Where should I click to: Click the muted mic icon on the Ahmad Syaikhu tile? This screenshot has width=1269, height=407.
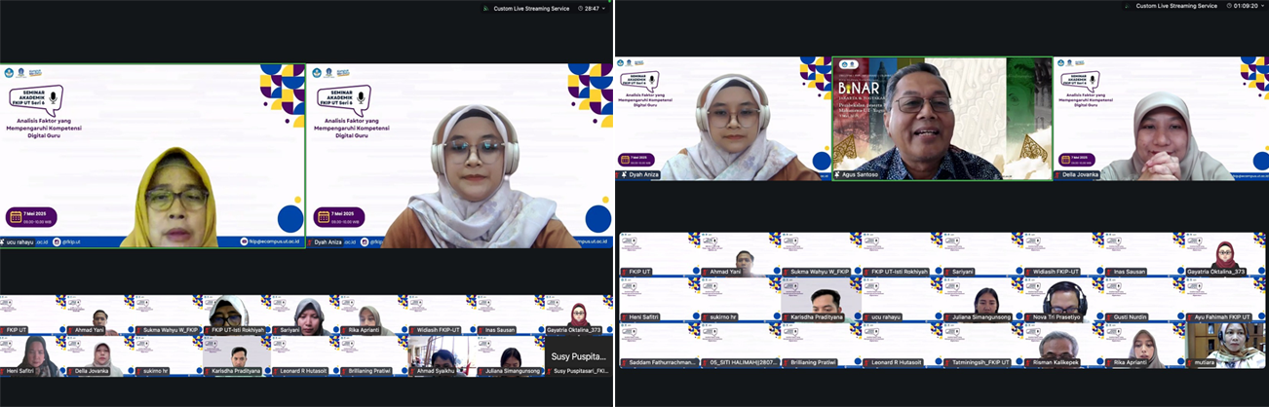(x=414, y=372)
